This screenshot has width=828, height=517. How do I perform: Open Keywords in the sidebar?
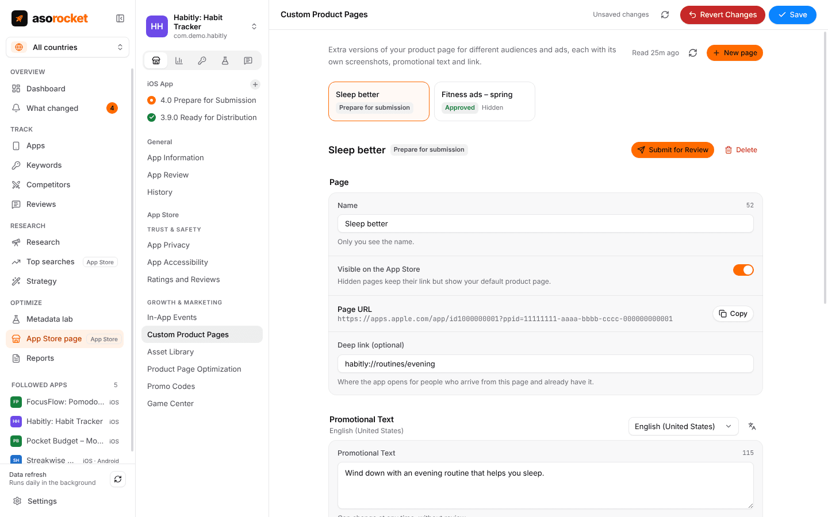(64, 165)
